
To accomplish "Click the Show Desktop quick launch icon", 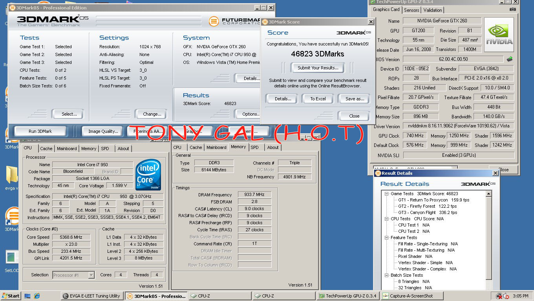I will point(27,296).
